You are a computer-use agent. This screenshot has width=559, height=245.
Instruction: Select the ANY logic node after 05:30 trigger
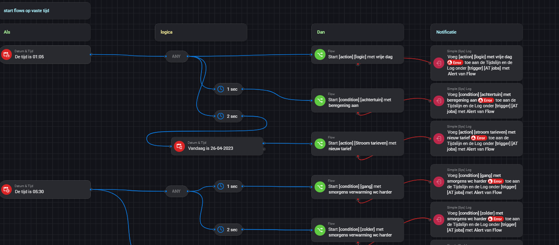tap(176, 191)
